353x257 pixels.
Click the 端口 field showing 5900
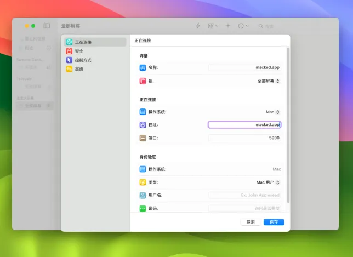(x=244, y=138)
